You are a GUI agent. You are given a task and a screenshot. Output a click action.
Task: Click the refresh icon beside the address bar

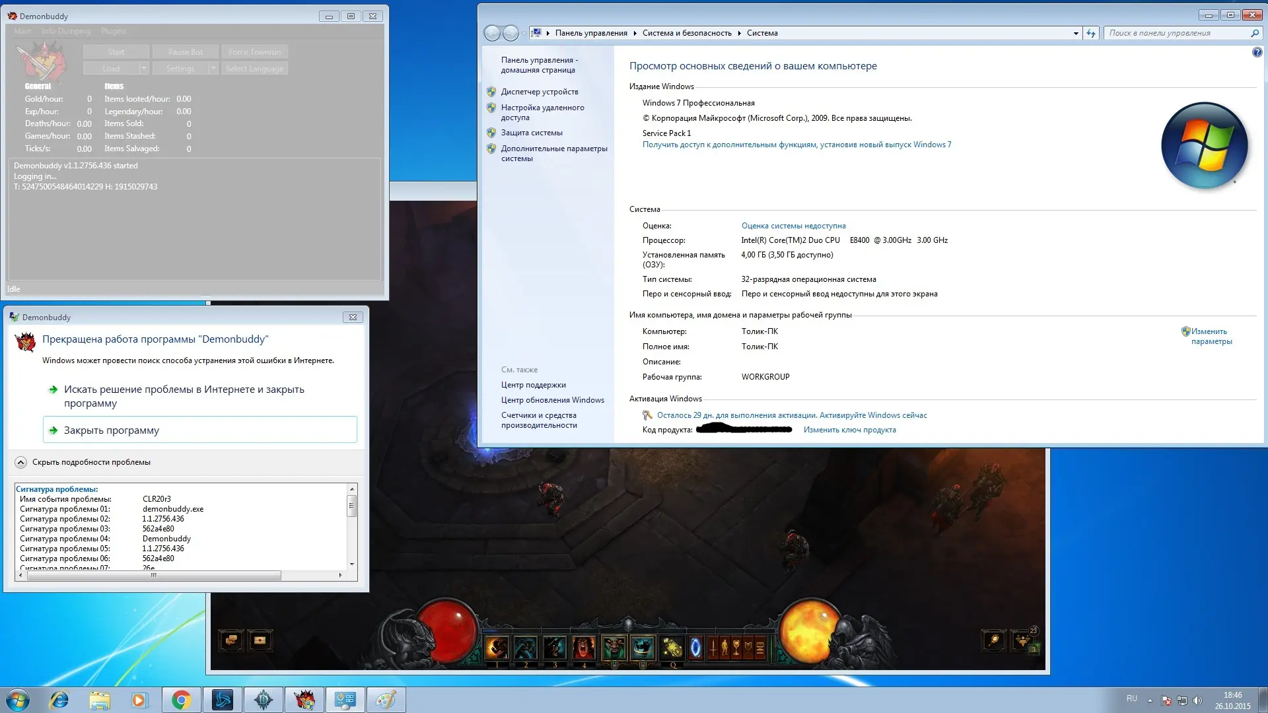coord(1091,33)
